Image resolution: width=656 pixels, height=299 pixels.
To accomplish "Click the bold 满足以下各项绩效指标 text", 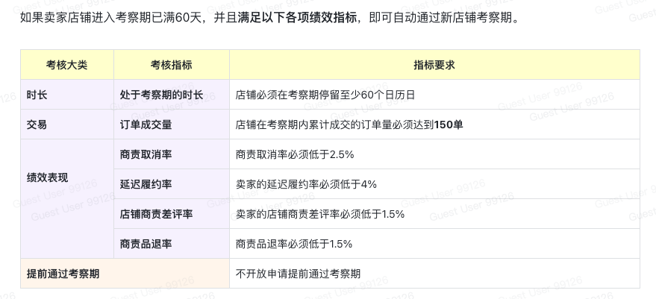I will coord(299,18).
